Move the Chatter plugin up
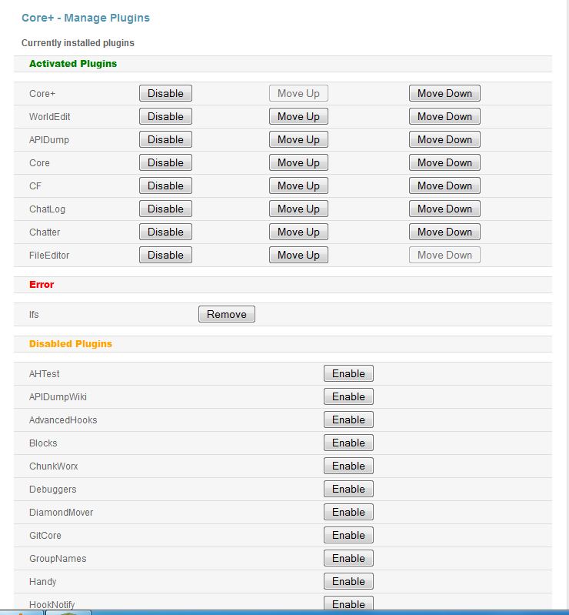 click(298, 232)
